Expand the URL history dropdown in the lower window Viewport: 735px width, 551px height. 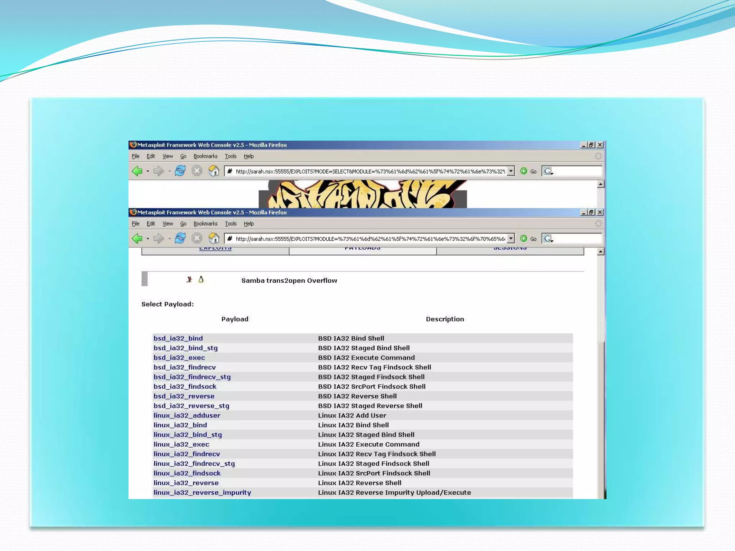click(511, 239)
